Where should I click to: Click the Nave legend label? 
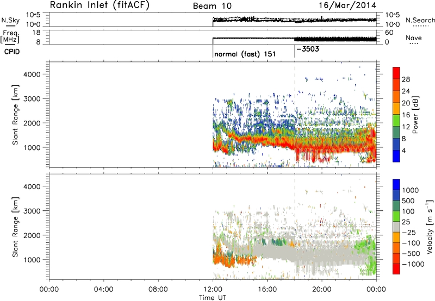pyautogui.click(x=414, y=37)
